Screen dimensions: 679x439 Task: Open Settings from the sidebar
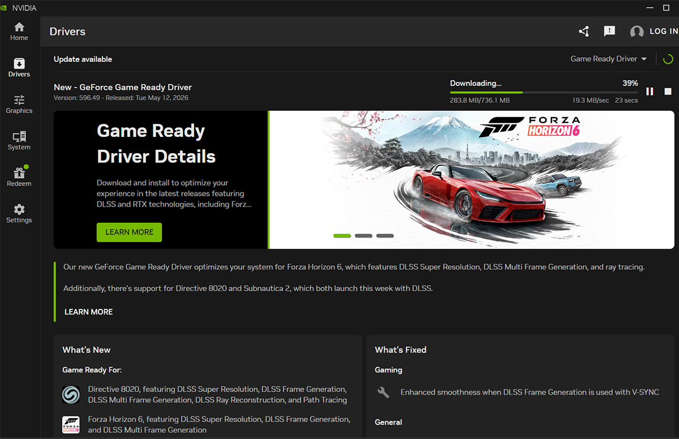(x=19, y=214)
